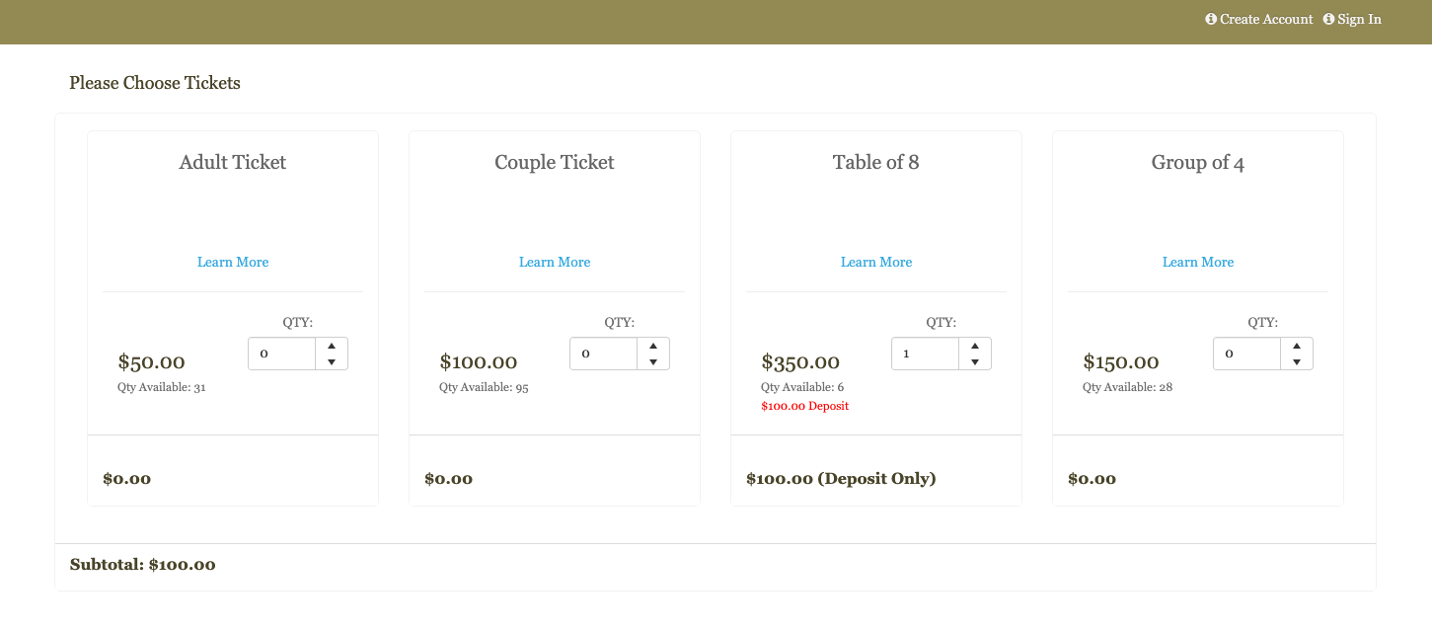
Task: Focus the Table of 8 quantity field
Action: pyautogui.click(x=926, y=355)
